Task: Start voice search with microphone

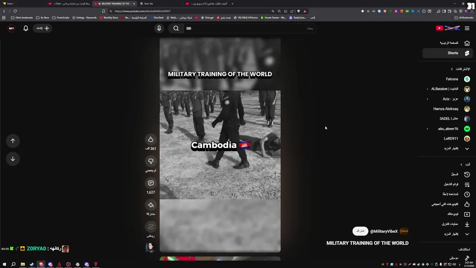Action: (x=159, y=28)
